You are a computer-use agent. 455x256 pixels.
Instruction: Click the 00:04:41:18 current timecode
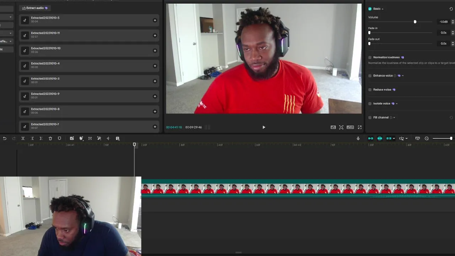(174, 127)
